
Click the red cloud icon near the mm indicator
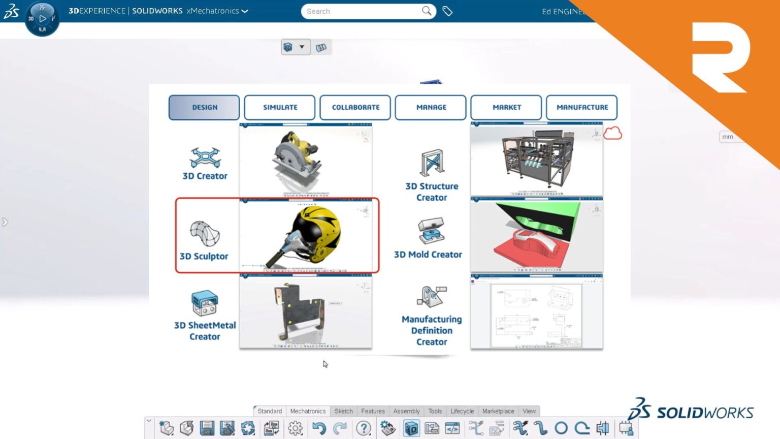point(612,133)
